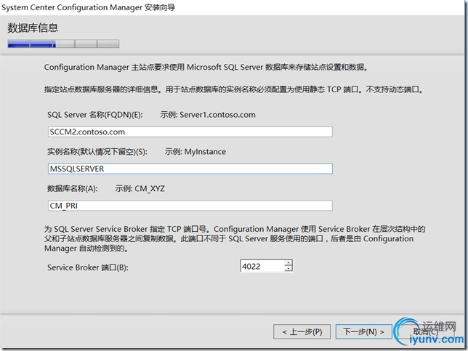
Task: Click the window title System Center Configuration Manager 安装向导
Action: coord(89,7)
